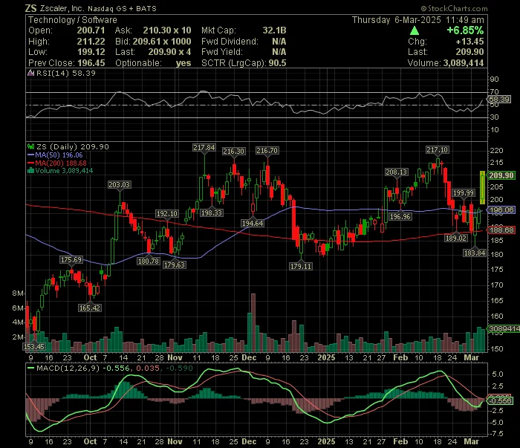Click the Prev Close value 196.45

(91, 63)
